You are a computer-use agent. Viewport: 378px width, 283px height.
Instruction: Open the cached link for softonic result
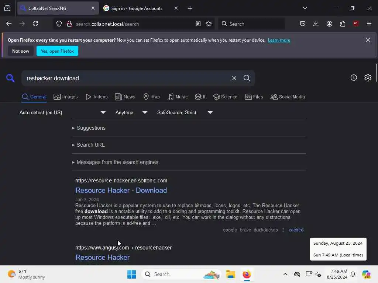(296, 230)
